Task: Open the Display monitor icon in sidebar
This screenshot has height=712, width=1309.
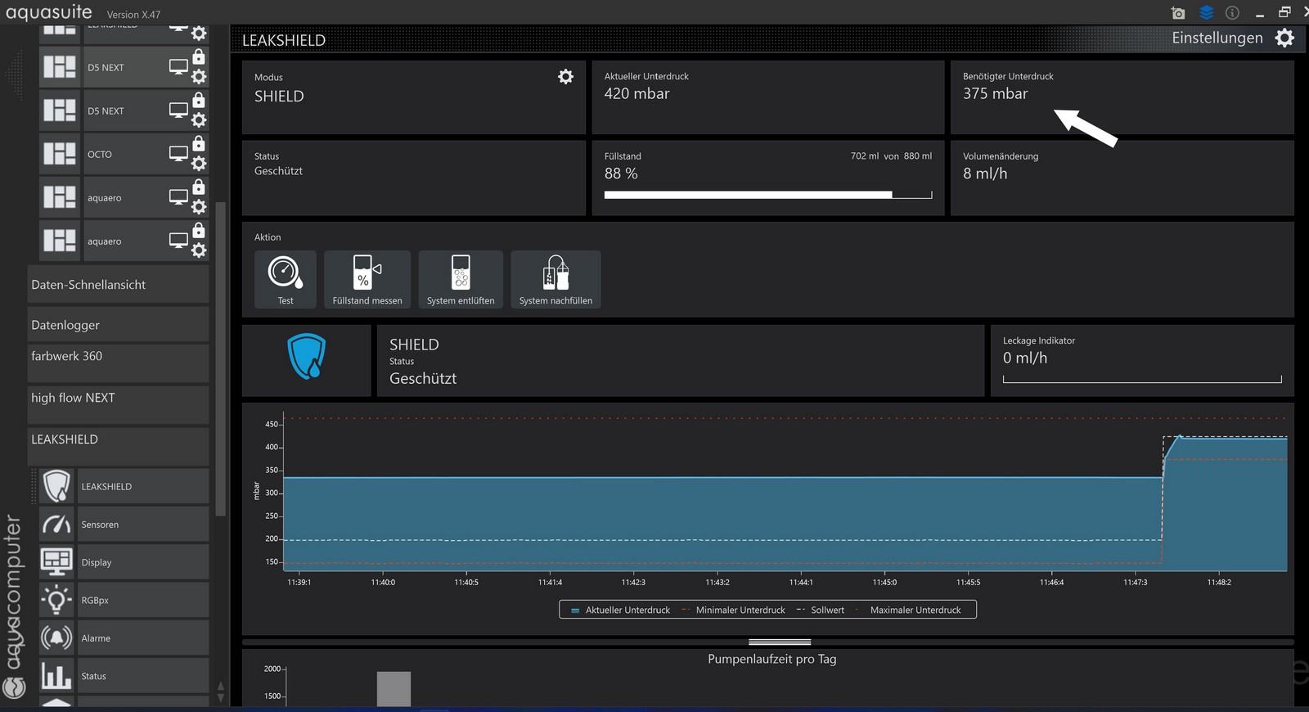Action: tap(56, 561)
